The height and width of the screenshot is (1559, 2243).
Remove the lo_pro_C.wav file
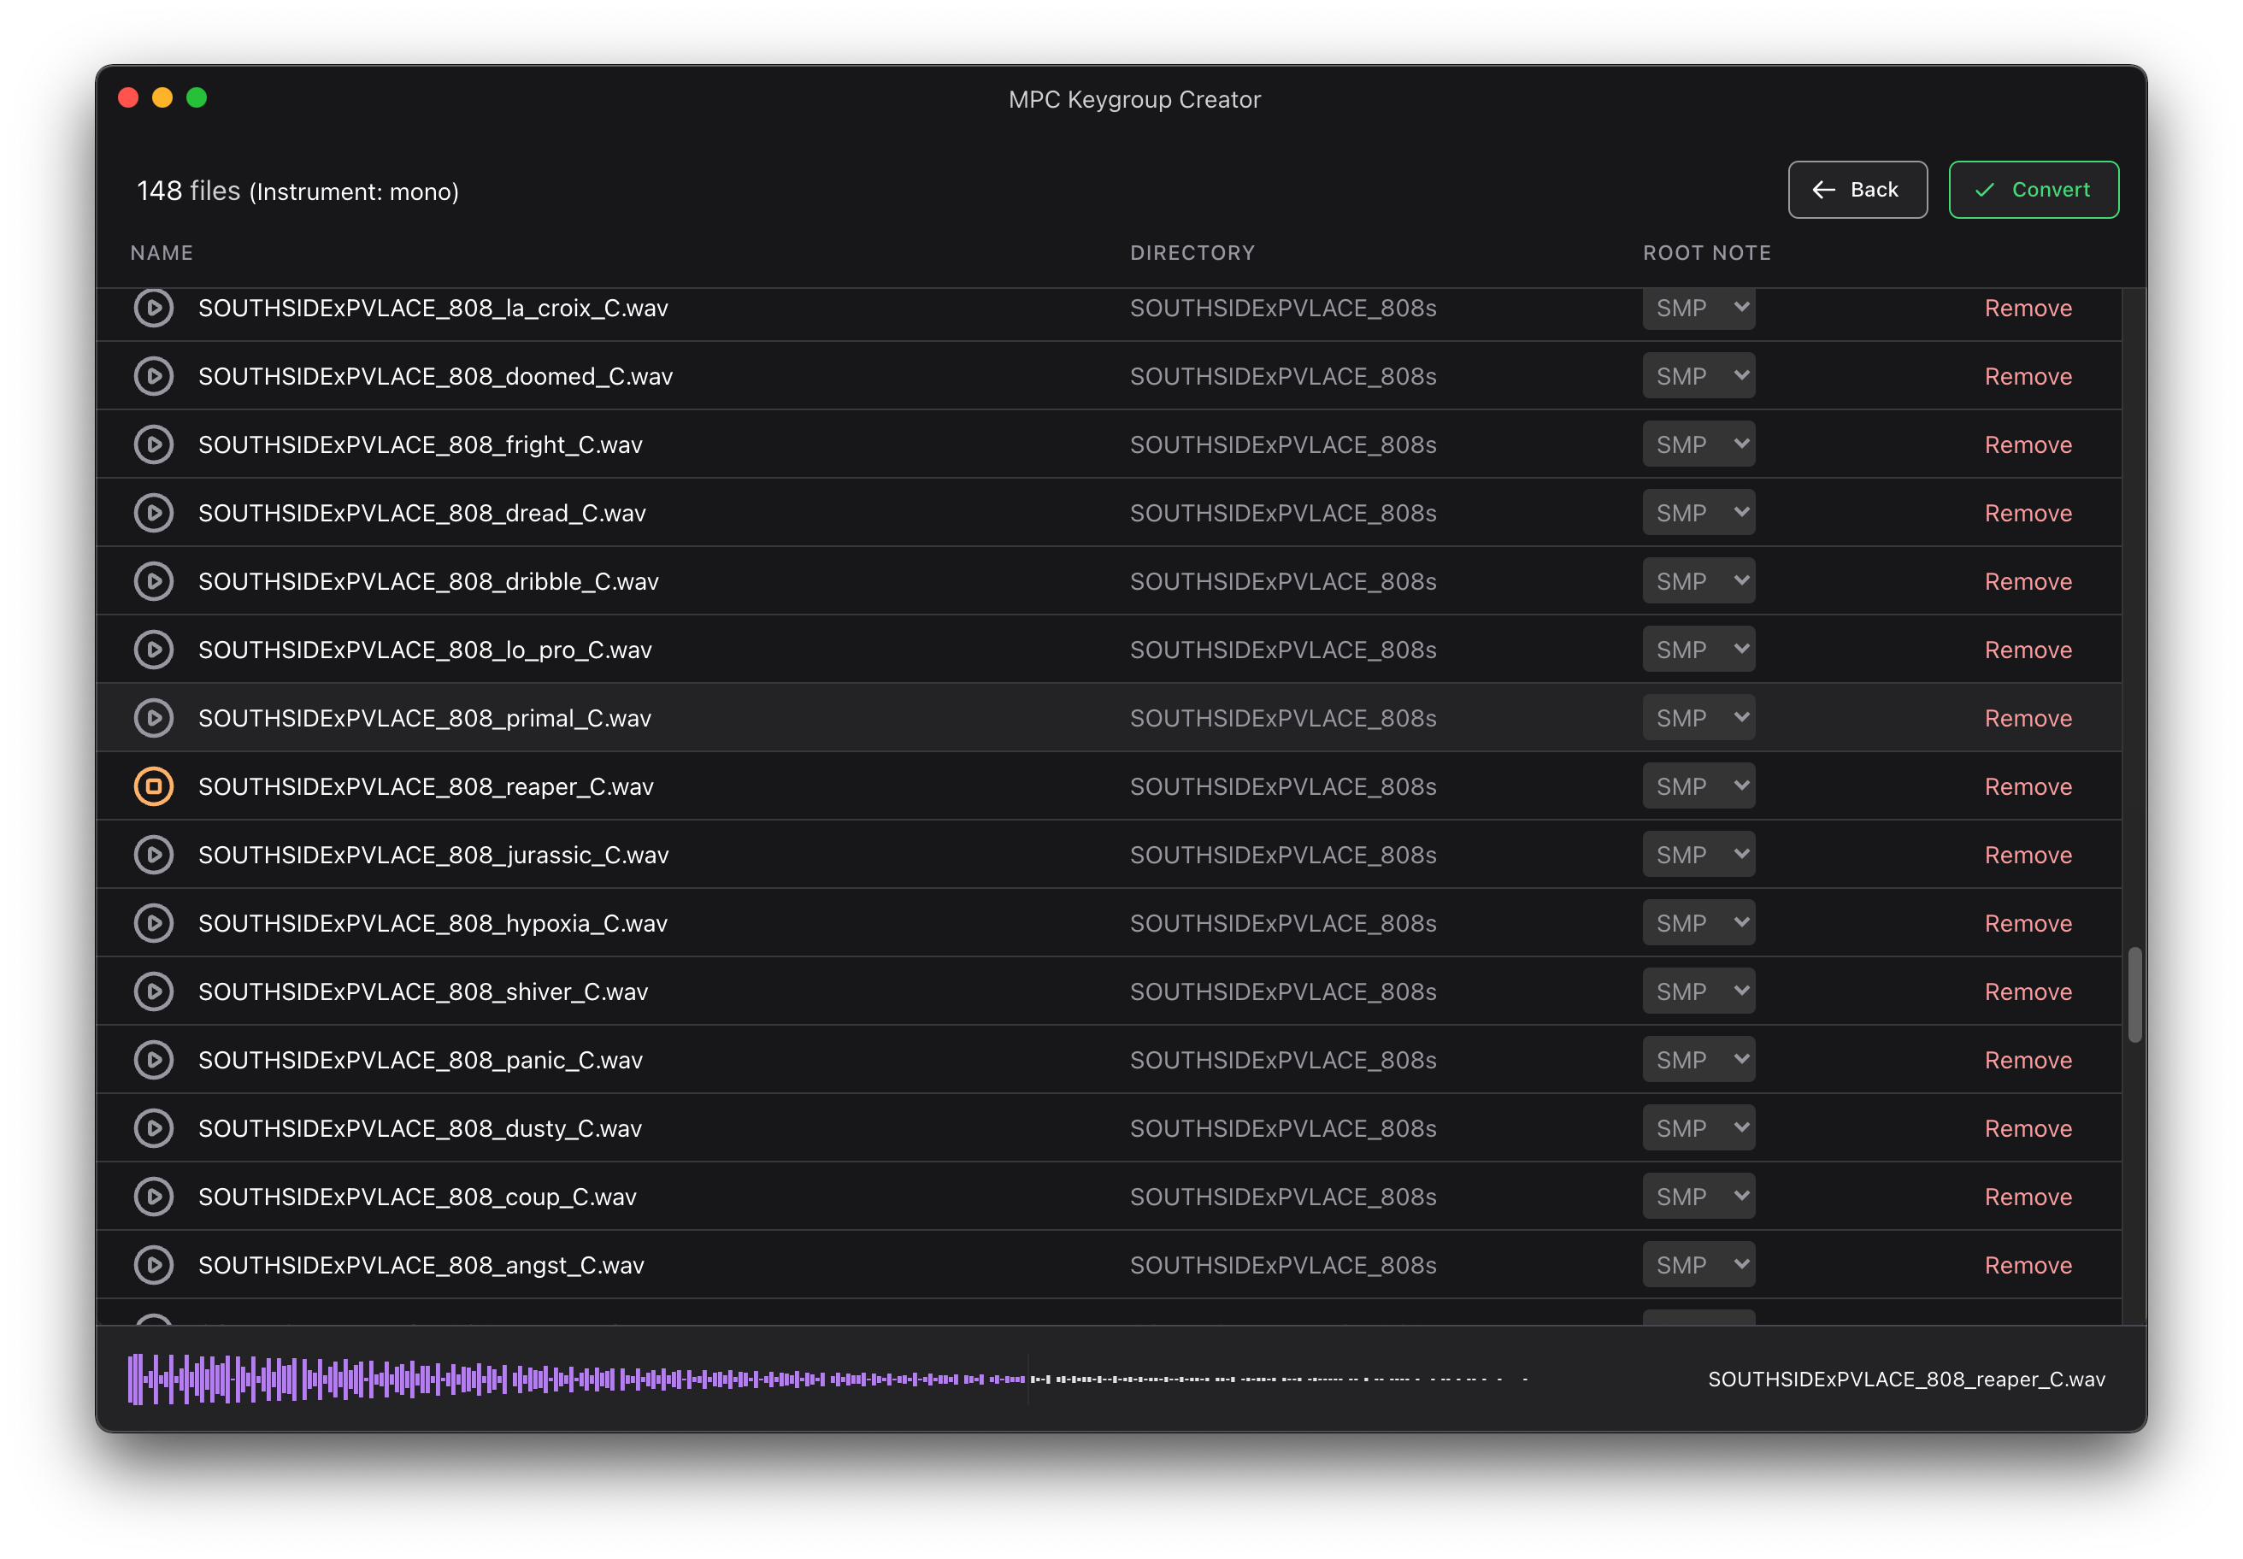pyautogui.click(x=2027, y=650)
